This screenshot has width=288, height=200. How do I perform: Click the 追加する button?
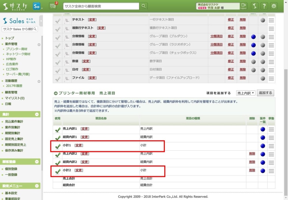coord(266,93)
